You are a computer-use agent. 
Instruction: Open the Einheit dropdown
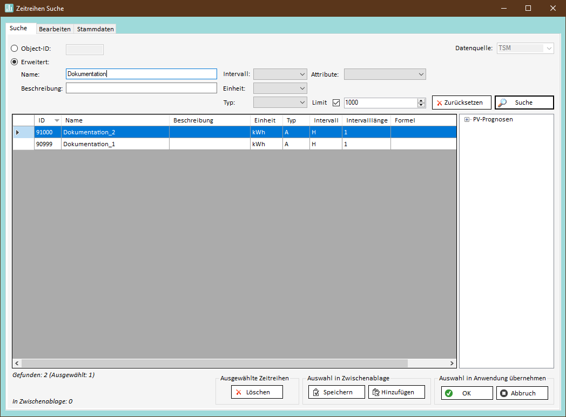280,88
